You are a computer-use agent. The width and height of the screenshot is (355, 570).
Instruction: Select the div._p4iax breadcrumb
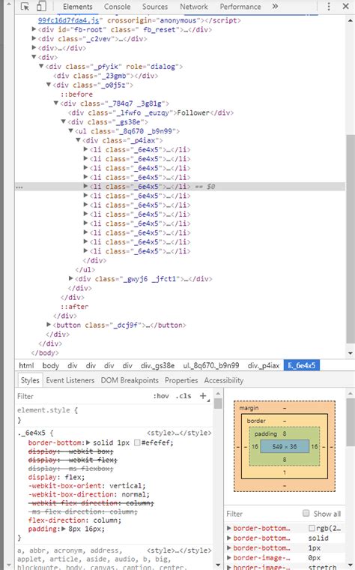point(264,365)
